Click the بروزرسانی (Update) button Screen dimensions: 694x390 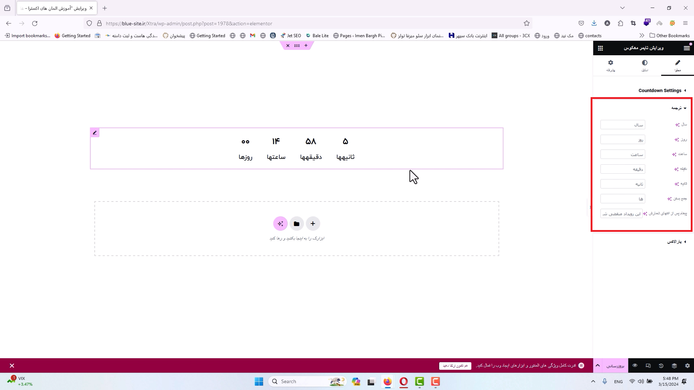click(615, 365)
